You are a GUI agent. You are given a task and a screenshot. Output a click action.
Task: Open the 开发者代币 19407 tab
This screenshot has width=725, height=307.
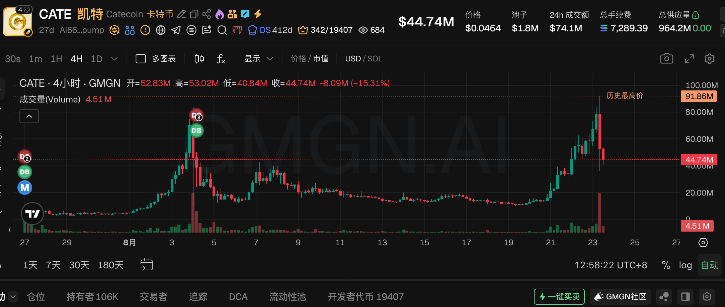pos(366,297)
